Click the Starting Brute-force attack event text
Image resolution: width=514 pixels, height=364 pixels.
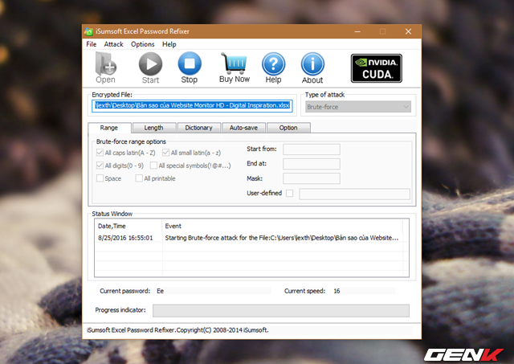(x=282, y=238)
